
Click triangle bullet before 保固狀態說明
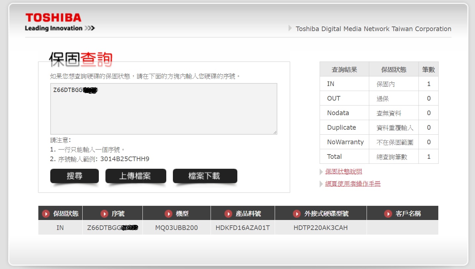321,172
